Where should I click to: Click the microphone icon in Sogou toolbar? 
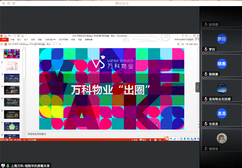coord(184,139)
